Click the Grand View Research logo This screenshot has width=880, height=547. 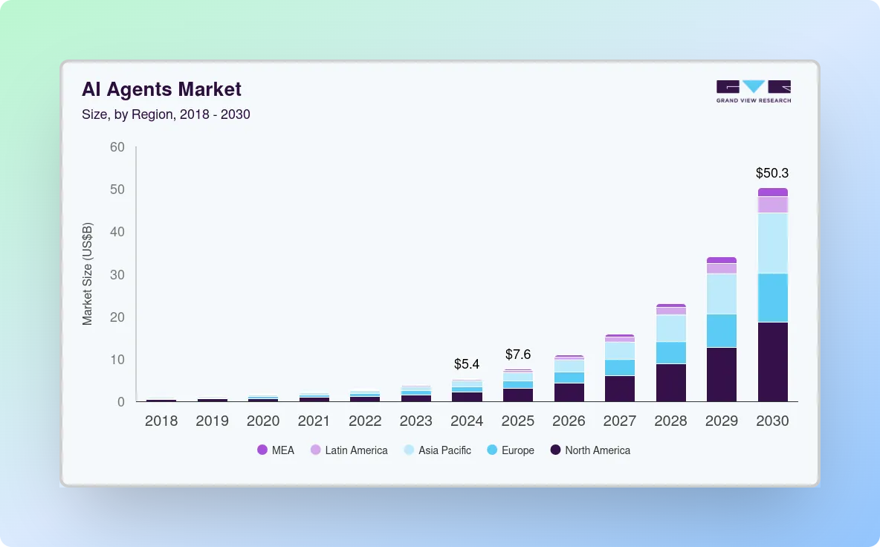point(754,91)
